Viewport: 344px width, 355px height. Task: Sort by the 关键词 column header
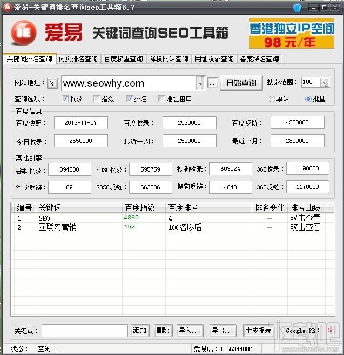79,208
